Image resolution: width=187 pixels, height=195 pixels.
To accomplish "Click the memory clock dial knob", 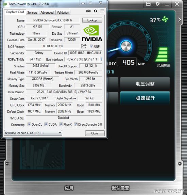I will [126, 46].
